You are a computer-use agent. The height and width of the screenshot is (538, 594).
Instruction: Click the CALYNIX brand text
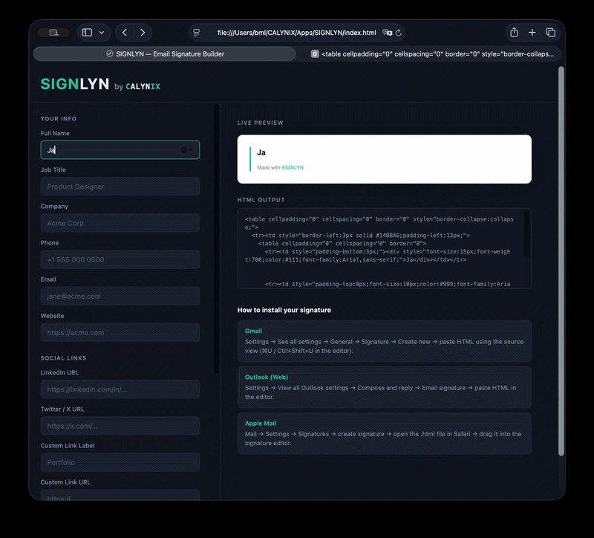(143, 86)
